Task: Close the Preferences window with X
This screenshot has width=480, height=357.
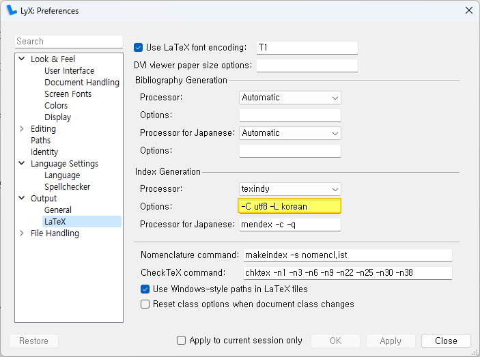Action: 468,10
